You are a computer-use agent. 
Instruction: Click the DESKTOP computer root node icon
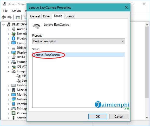coord(8,24)
